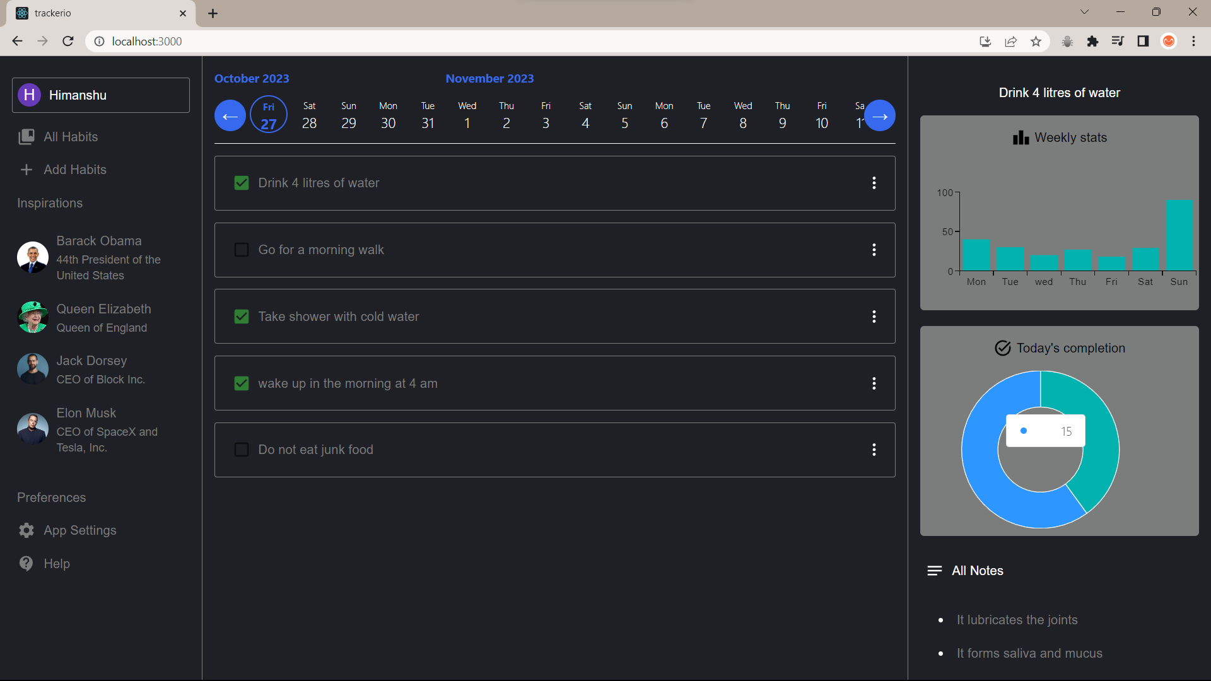Viewport: 1211px width, 681px height.
Task: Click the Sun bar in Weekly stats chart
Action: tap(1179, 235)
